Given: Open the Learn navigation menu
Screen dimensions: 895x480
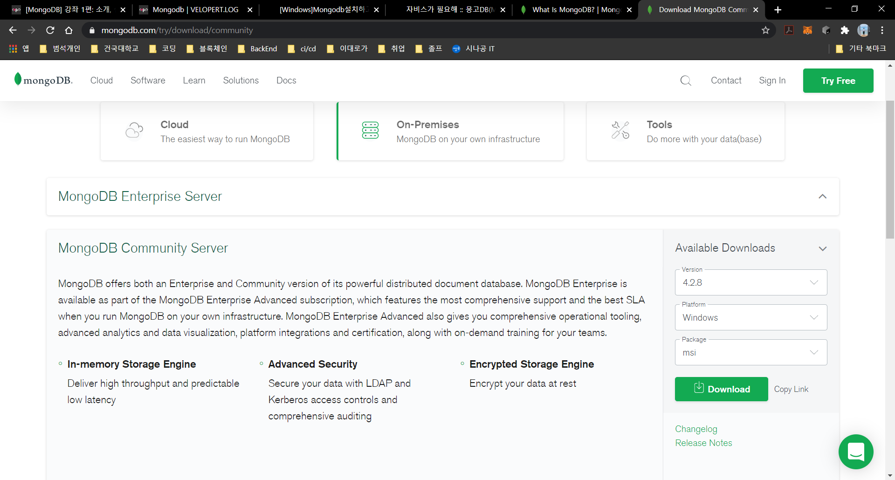Looking at the screenshot, I should tap(194, 81).
